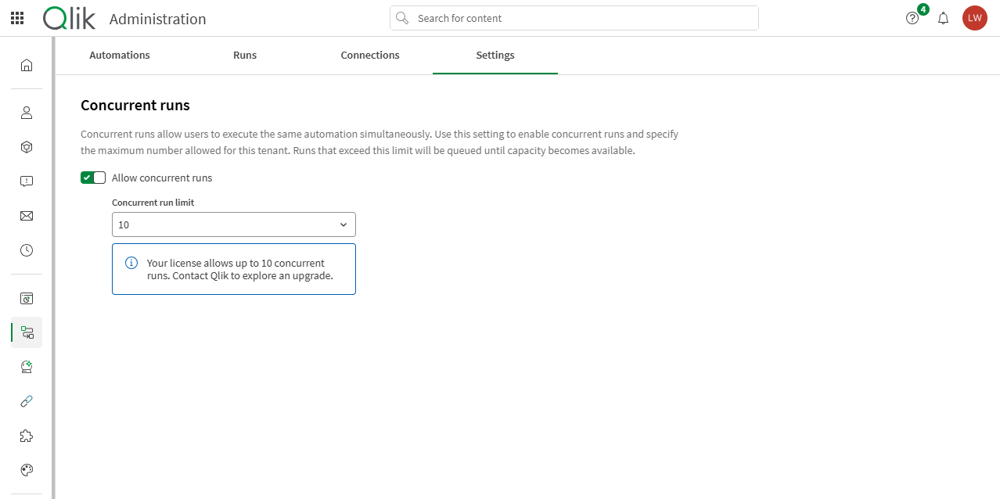
Task: Open Themes using the palette sidebar icon
Action: click(x=27, y=470)
